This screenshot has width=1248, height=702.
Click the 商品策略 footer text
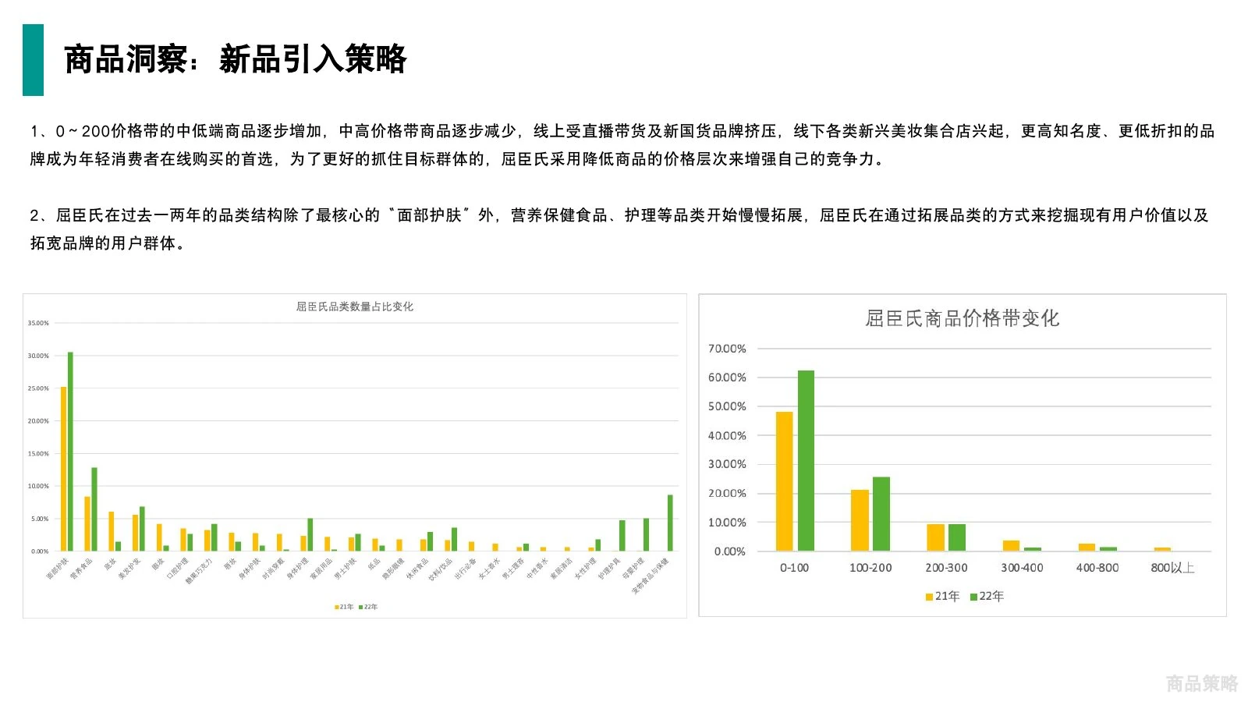(1202, 684)
